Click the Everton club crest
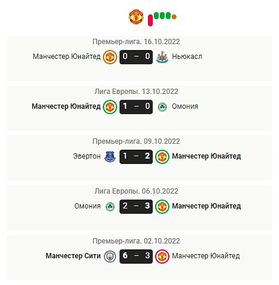Screen dimensions: 279x285 110,156
